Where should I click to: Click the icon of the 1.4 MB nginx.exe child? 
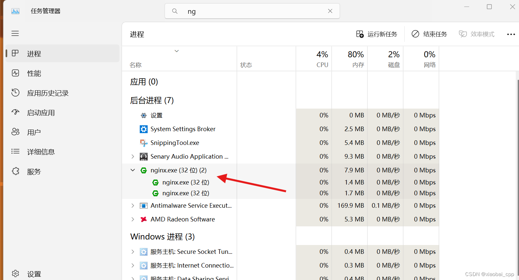pyautogui.click(x=156, y=183)
